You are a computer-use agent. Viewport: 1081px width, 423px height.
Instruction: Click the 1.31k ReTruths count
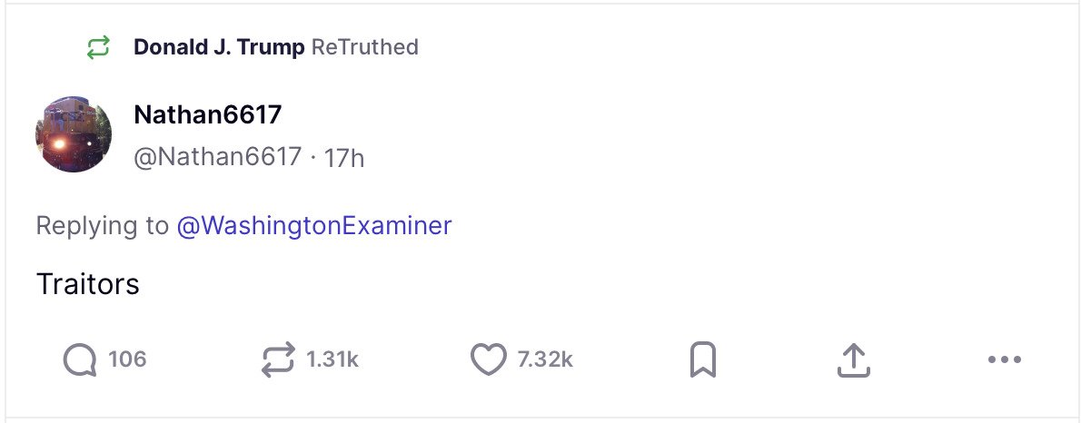(332, 359)
